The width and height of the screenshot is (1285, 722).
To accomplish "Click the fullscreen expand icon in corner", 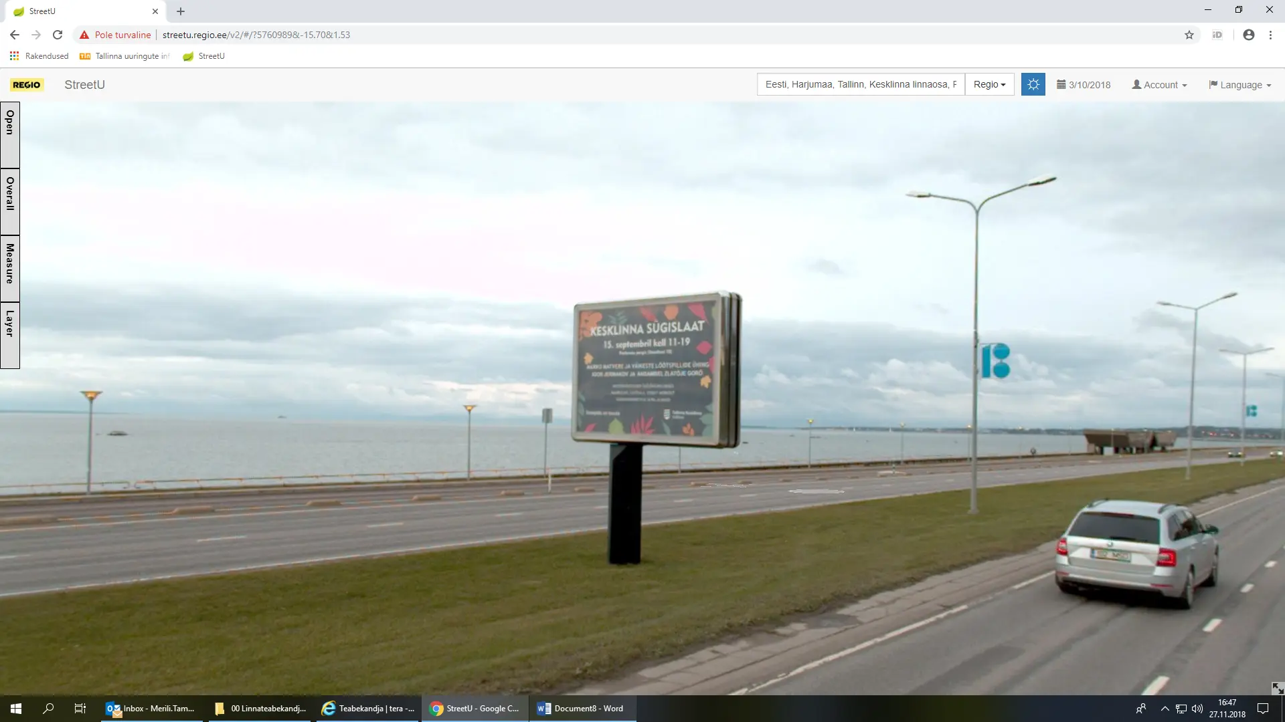I will click(1277, 688).
